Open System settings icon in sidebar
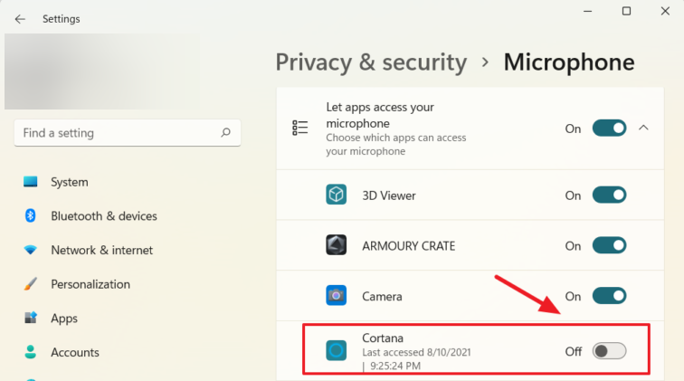 coord(30,182)
